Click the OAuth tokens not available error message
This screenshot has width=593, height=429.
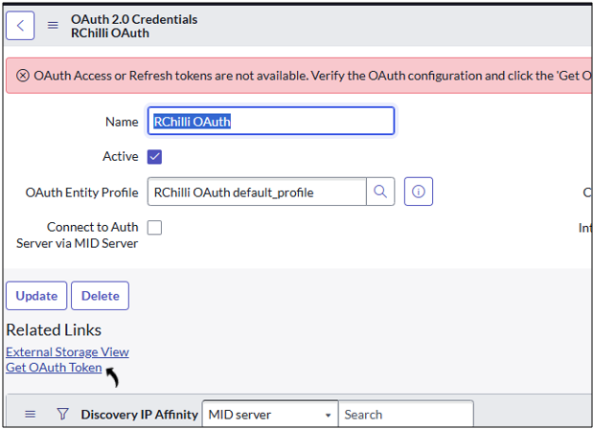pos(307,75)
